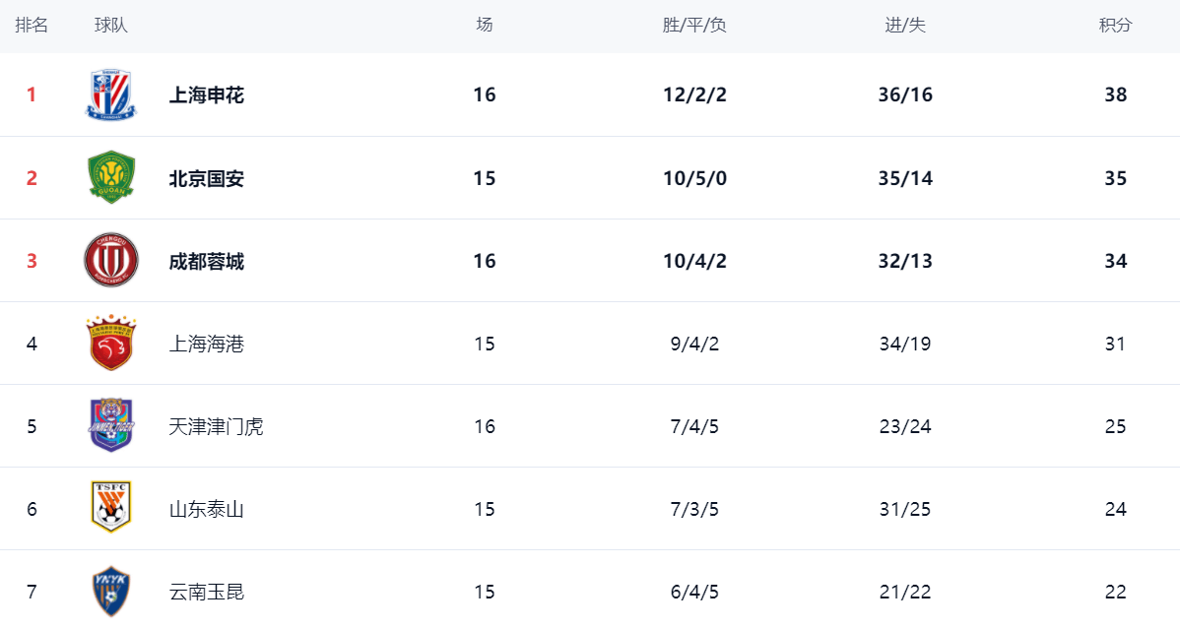
Task: Open the 上海海港 team page
Action: coord(207,344)
